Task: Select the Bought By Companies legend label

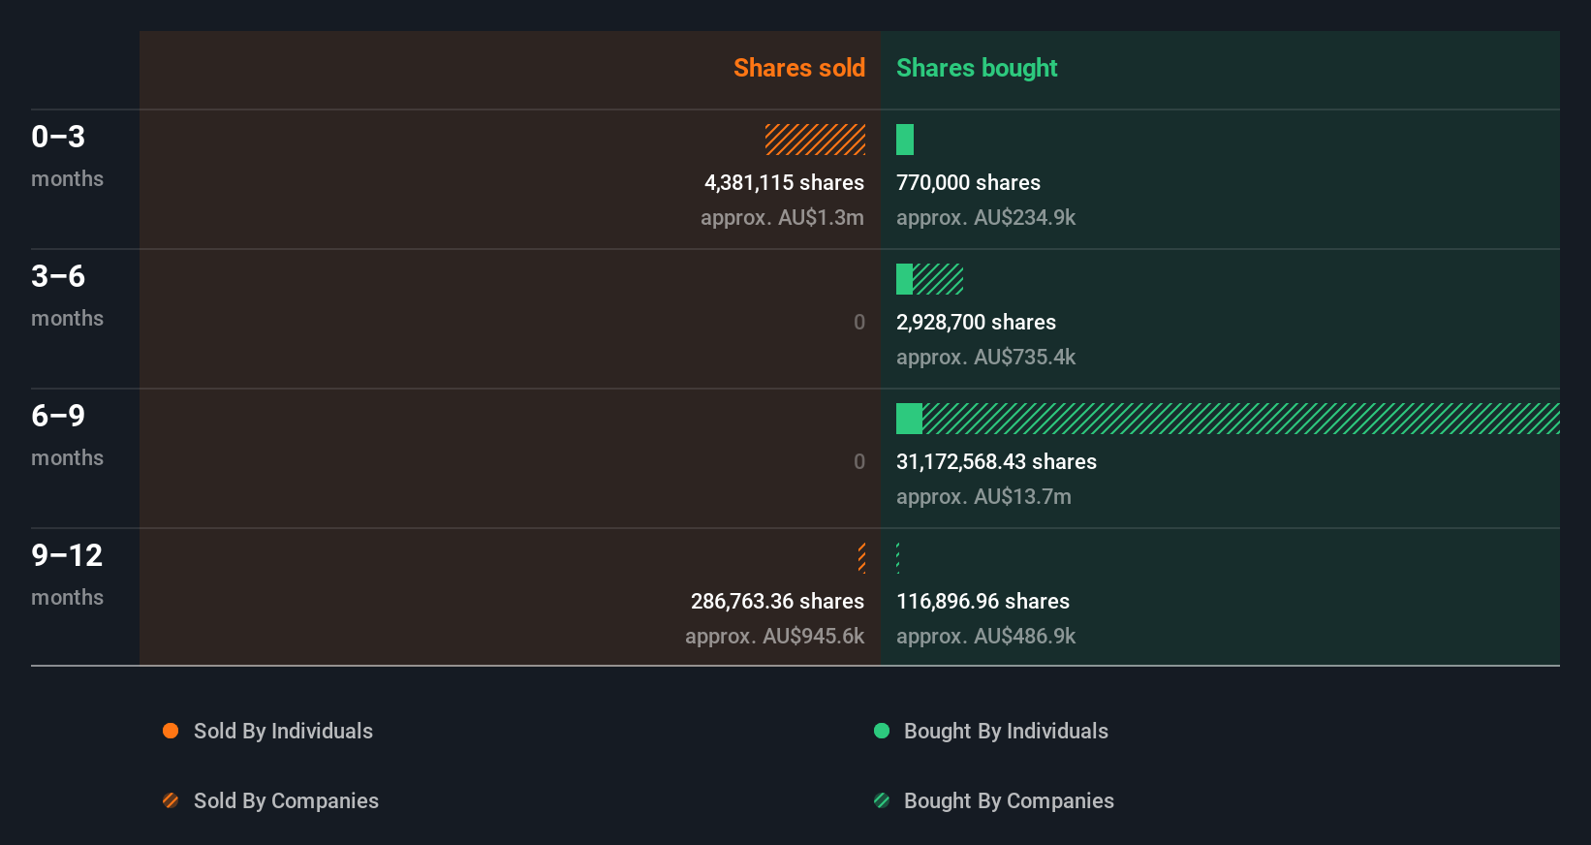Action: point(1009,800)
